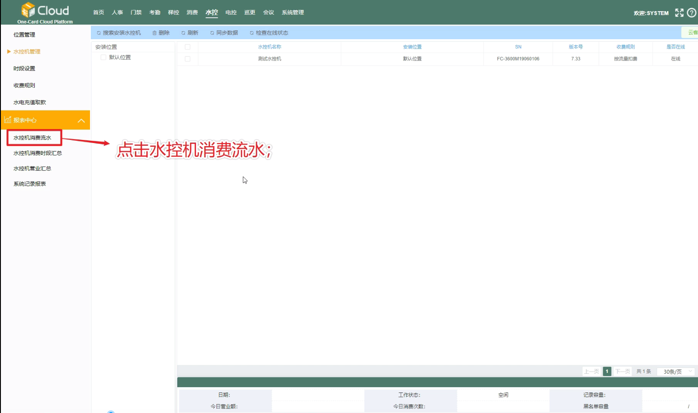698x413 pixels.
Task: Tick the checkbox for the 测试水控机 row
Action: (x=188, y=59)
